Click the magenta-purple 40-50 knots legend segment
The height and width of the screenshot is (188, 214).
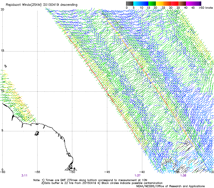pyautogui.click(x=193, y=3)
